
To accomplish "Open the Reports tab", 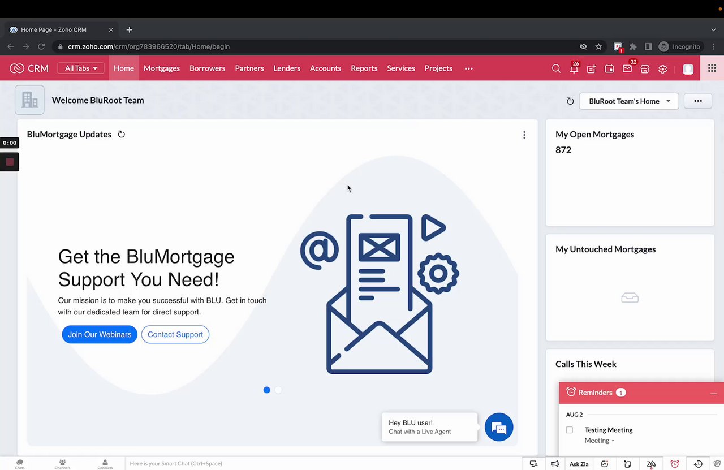I will [364, 68].
